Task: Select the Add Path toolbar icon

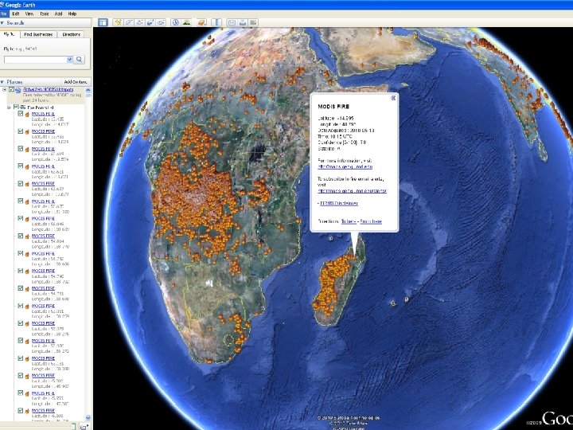Action: pos(139,22)
